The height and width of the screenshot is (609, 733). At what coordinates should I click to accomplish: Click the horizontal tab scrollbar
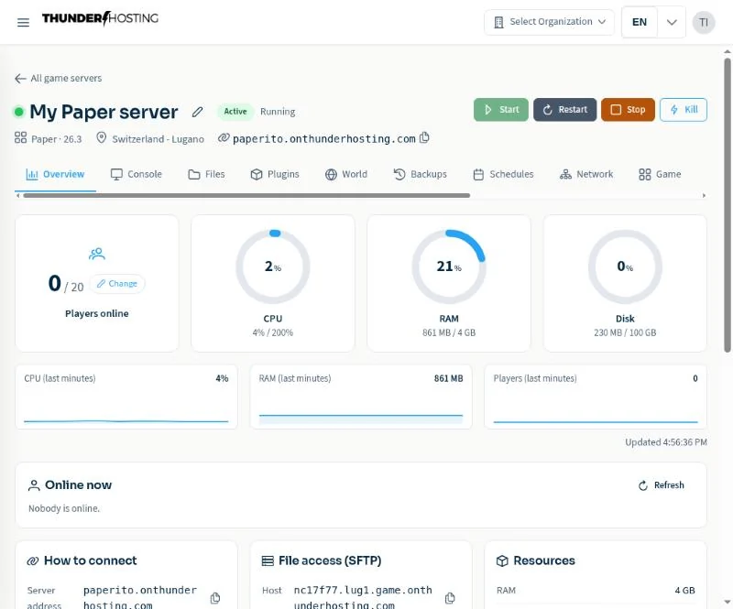click(x=246, y=195)
